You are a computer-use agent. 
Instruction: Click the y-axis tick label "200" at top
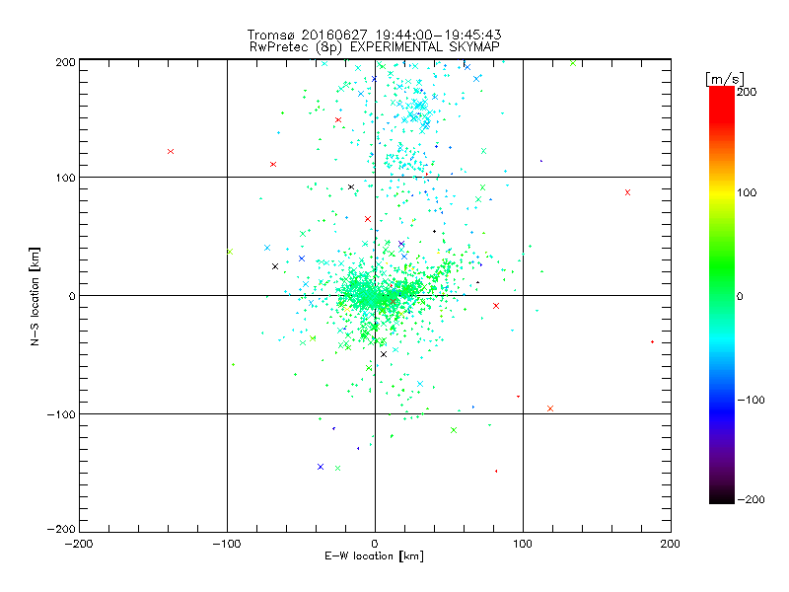tap(65, 62)
